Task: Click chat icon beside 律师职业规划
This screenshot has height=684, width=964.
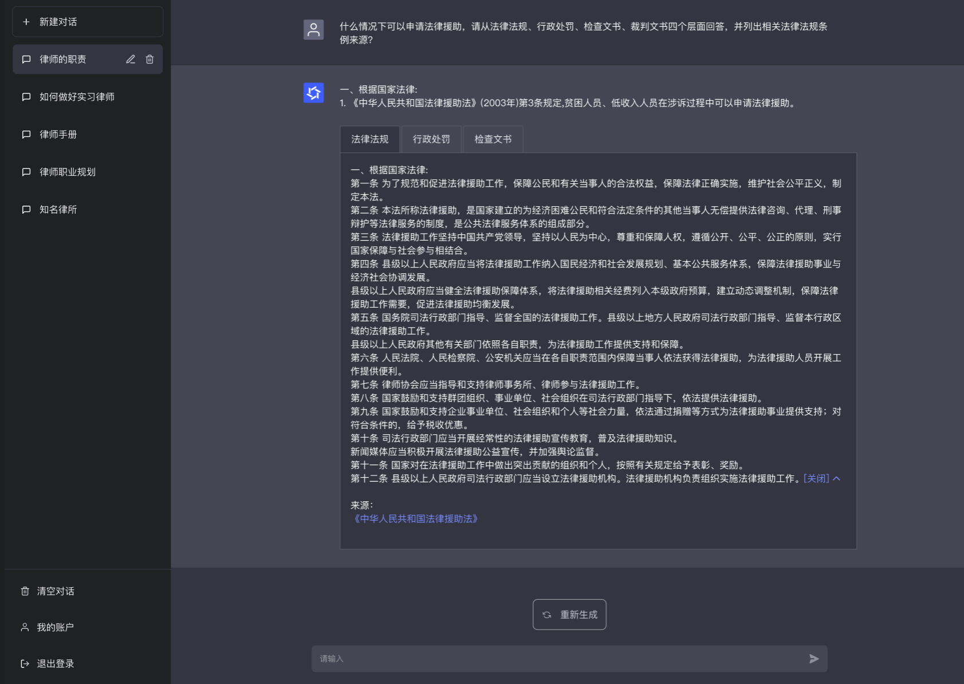Action: coord(26,172)
